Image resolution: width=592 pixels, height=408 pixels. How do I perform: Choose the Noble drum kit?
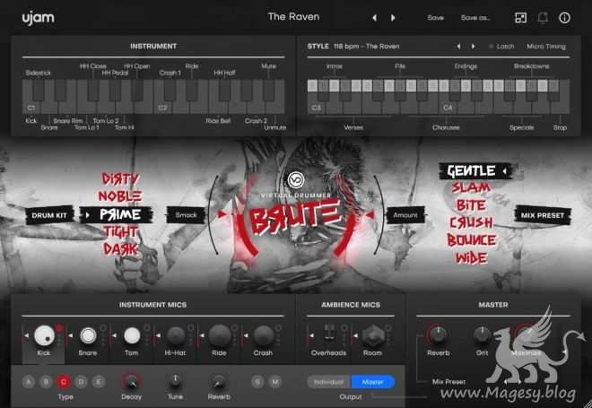120,196
